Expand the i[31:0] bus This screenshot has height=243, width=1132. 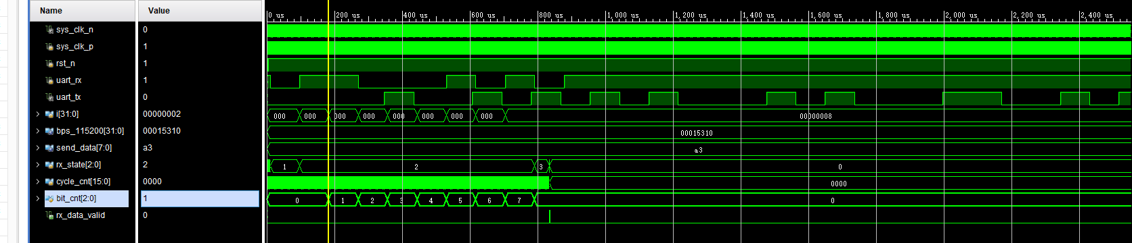click(38, 114)
